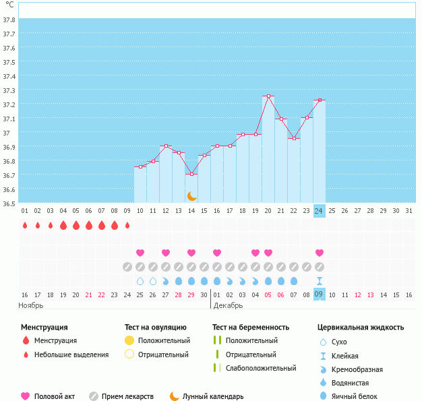Click the lowest temperature point on day 14

[191, 175]
